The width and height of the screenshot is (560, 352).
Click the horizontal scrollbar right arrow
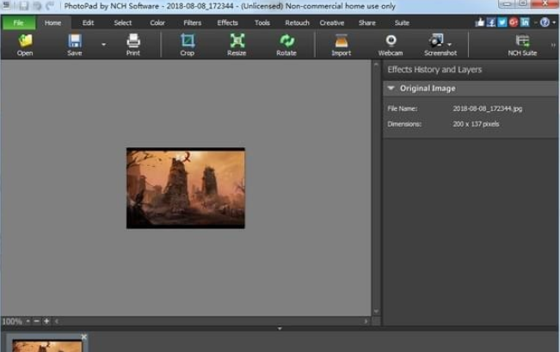(366, 321)
